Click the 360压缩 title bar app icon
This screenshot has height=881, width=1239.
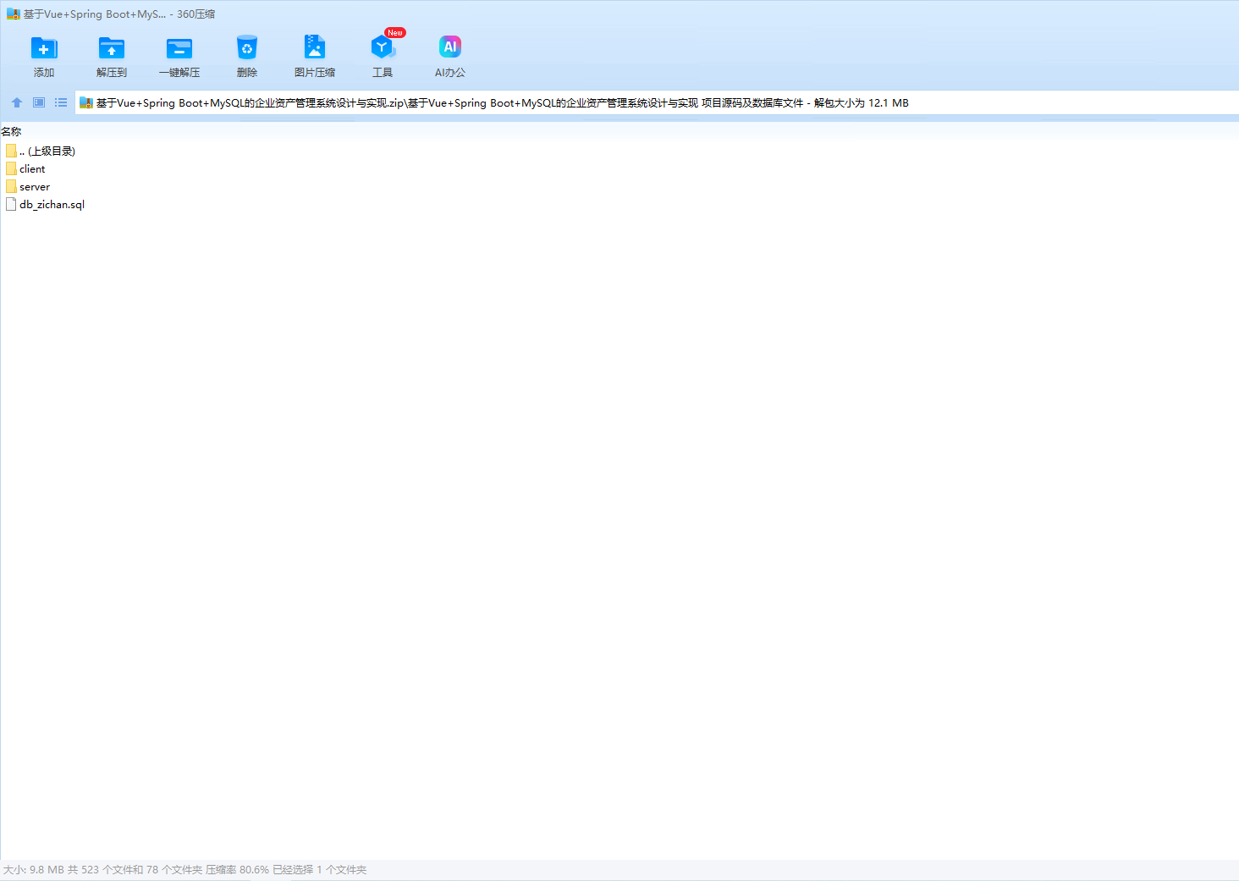click(14, 14)
